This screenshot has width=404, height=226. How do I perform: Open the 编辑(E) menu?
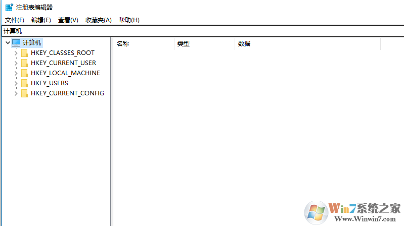(x=41, y=20)
